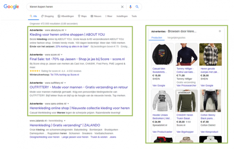The image size is (234, 149).
Task: Switch to the Afbeeldingen tab
Action: coord(66,16)
